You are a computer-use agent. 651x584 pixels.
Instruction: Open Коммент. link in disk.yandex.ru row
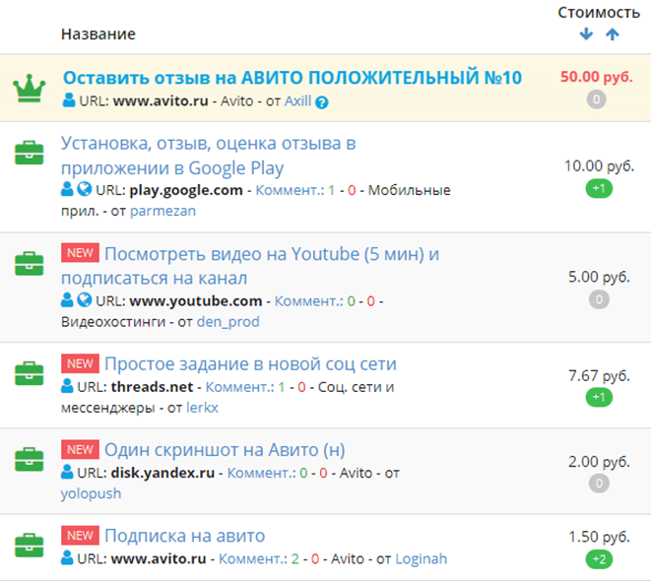(262, 473)
